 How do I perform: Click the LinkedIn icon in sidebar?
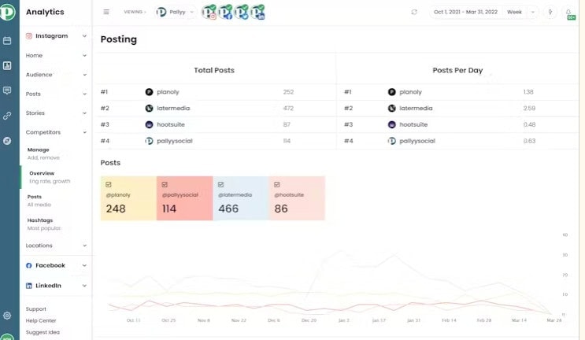tap(28, 286)
